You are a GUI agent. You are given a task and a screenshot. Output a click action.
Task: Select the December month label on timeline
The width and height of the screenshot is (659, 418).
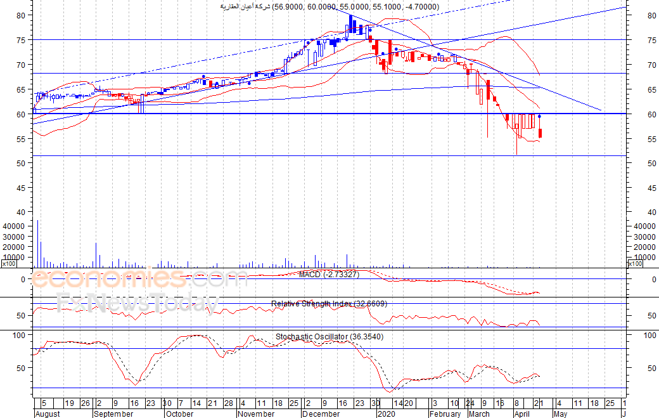pos(321,414)
